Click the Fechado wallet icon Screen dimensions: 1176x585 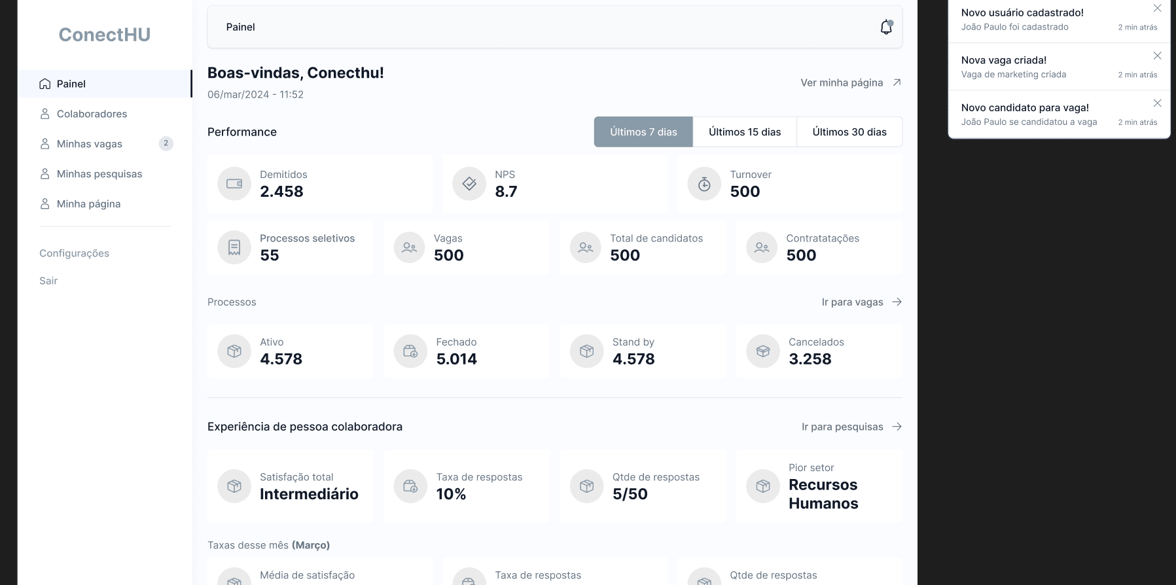tap(410, 351)
